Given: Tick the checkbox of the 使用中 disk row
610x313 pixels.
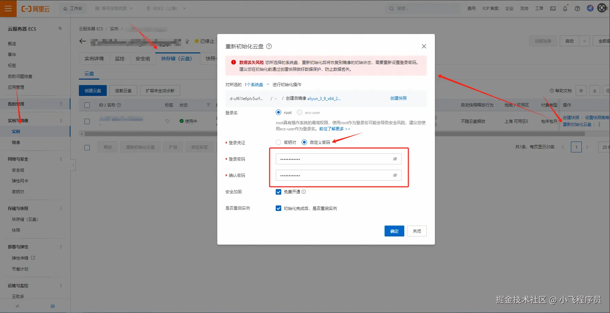Looking at the screenshot, I should coord(87,121).
